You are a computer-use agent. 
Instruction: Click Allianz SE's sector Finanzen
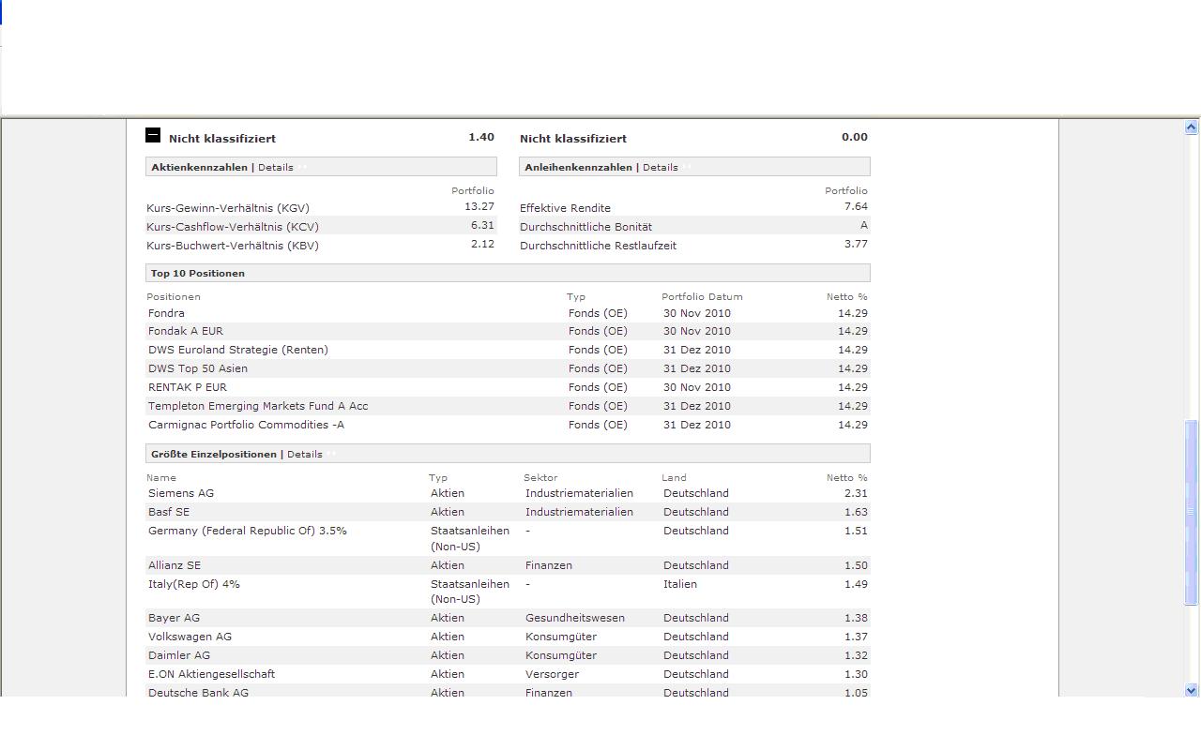click(x=549, y=565)
